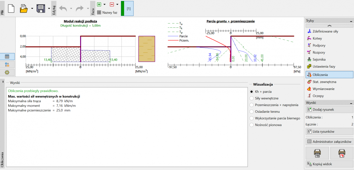Remove phase using the red minus icon
This screenshot has height=170, width=354.
(112, 5)
